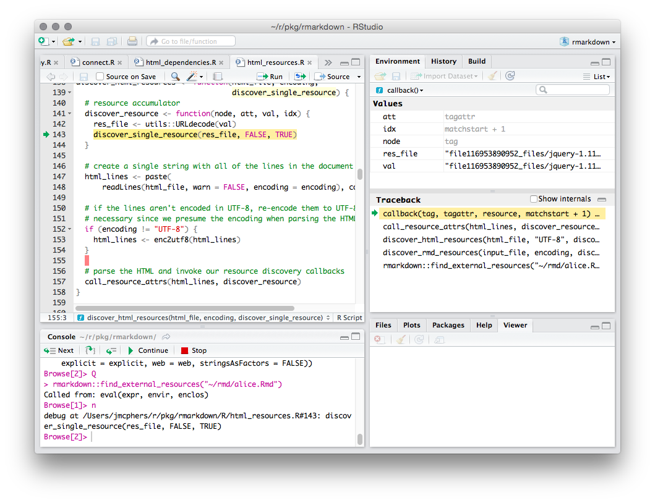Enable the Source on Save checkbox
This screenshot has height=503, width=655.
coord(100,76)
